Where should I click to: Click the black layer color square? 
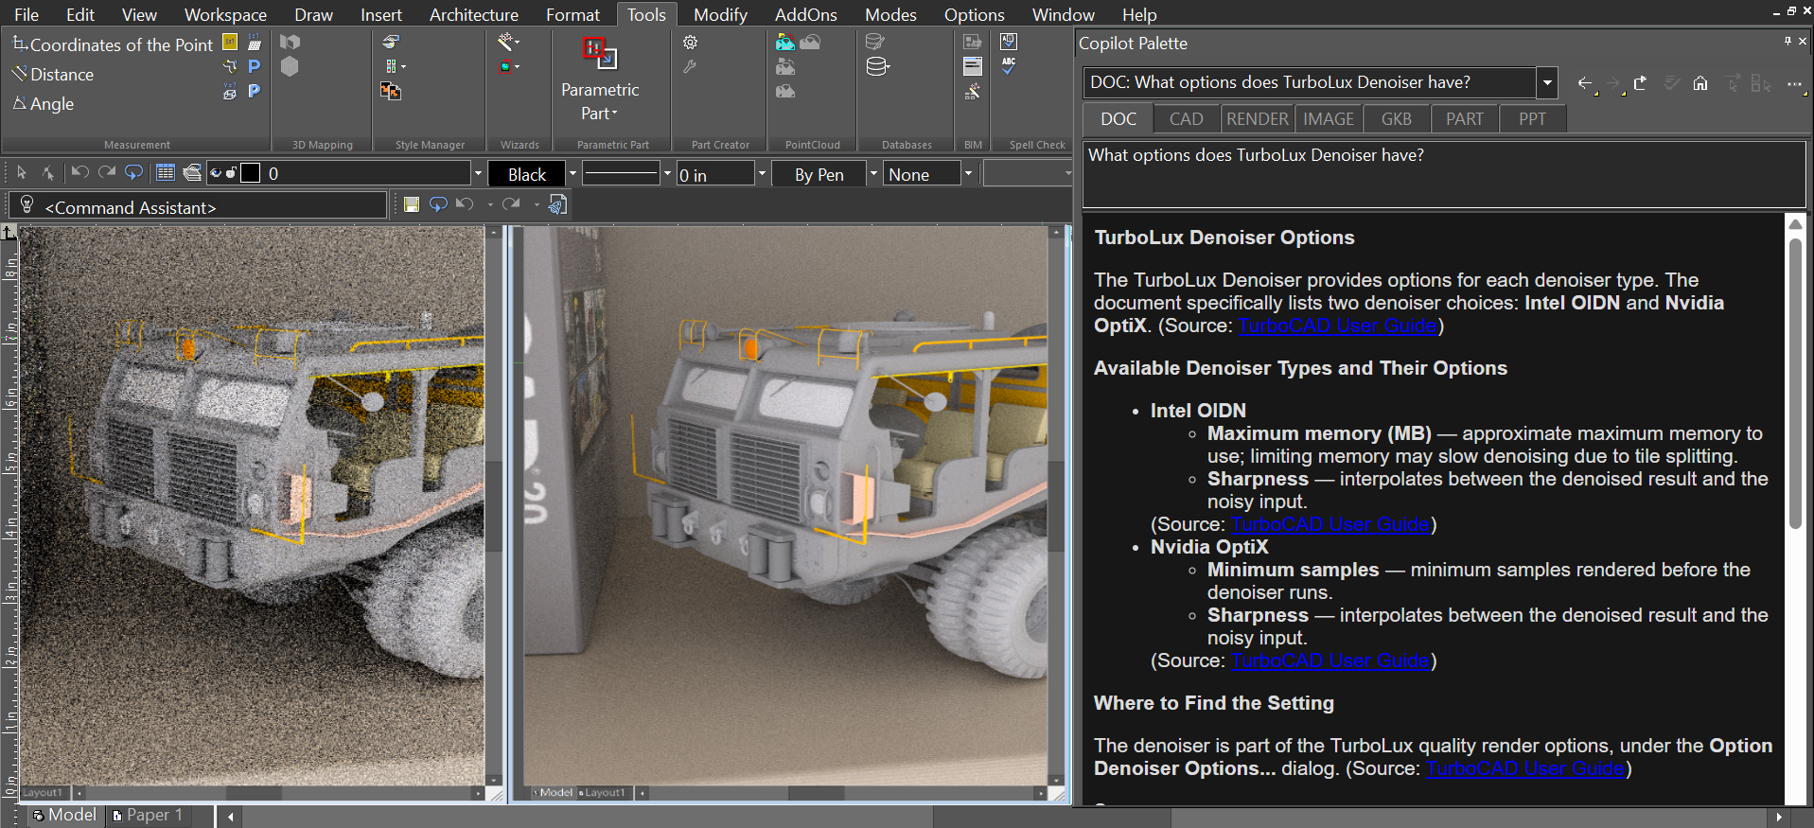(x=251, y=173)
